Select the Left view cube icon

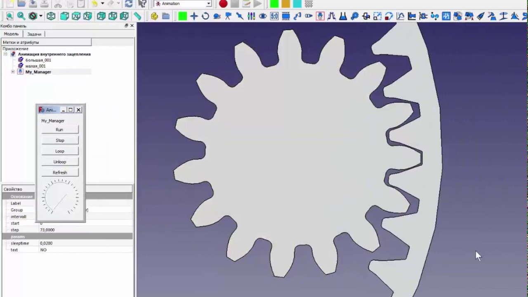[x=124, y=16]
